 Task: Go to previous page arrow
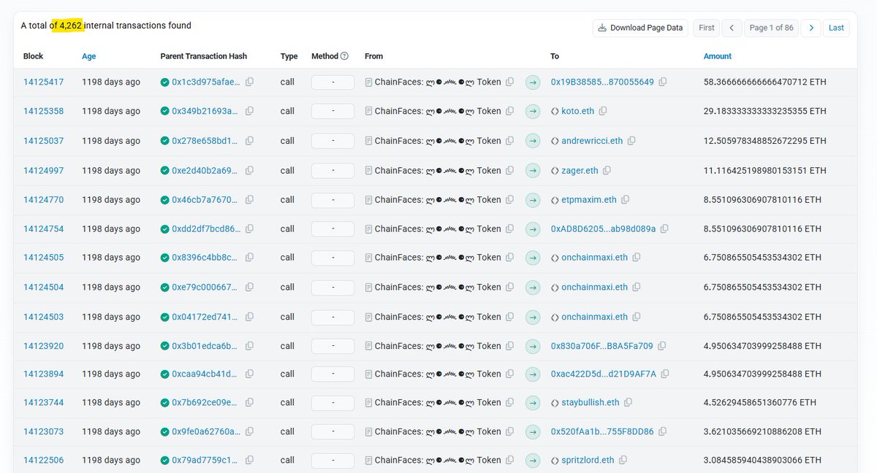(732, 28)
